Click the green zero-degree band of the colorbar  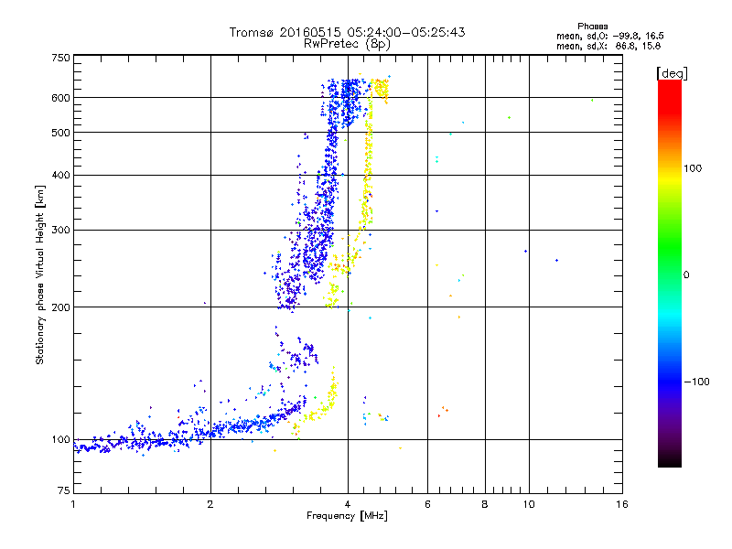[670, 274]
